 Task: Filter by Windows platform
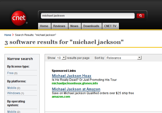[x=14, y=93]
